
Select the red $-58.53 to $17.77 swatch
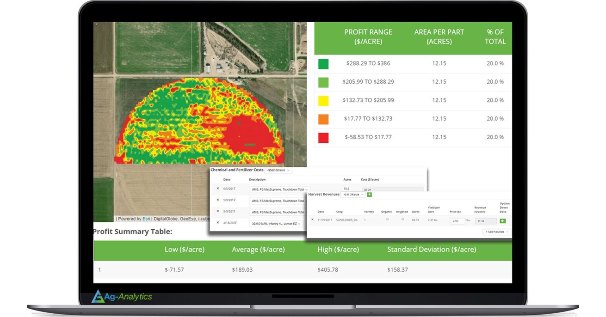click(x=323, y=137)
